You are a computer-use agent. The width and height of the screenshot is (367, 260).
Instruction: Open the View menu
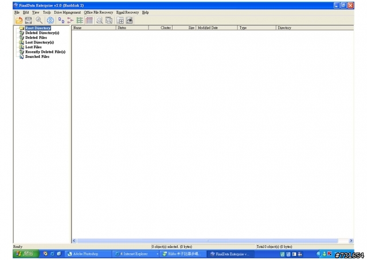[x=36, y=13]
